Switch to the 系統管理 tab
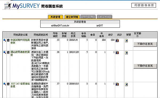Image resolution: width=160 pixels, height=98 pixels. 55,17
